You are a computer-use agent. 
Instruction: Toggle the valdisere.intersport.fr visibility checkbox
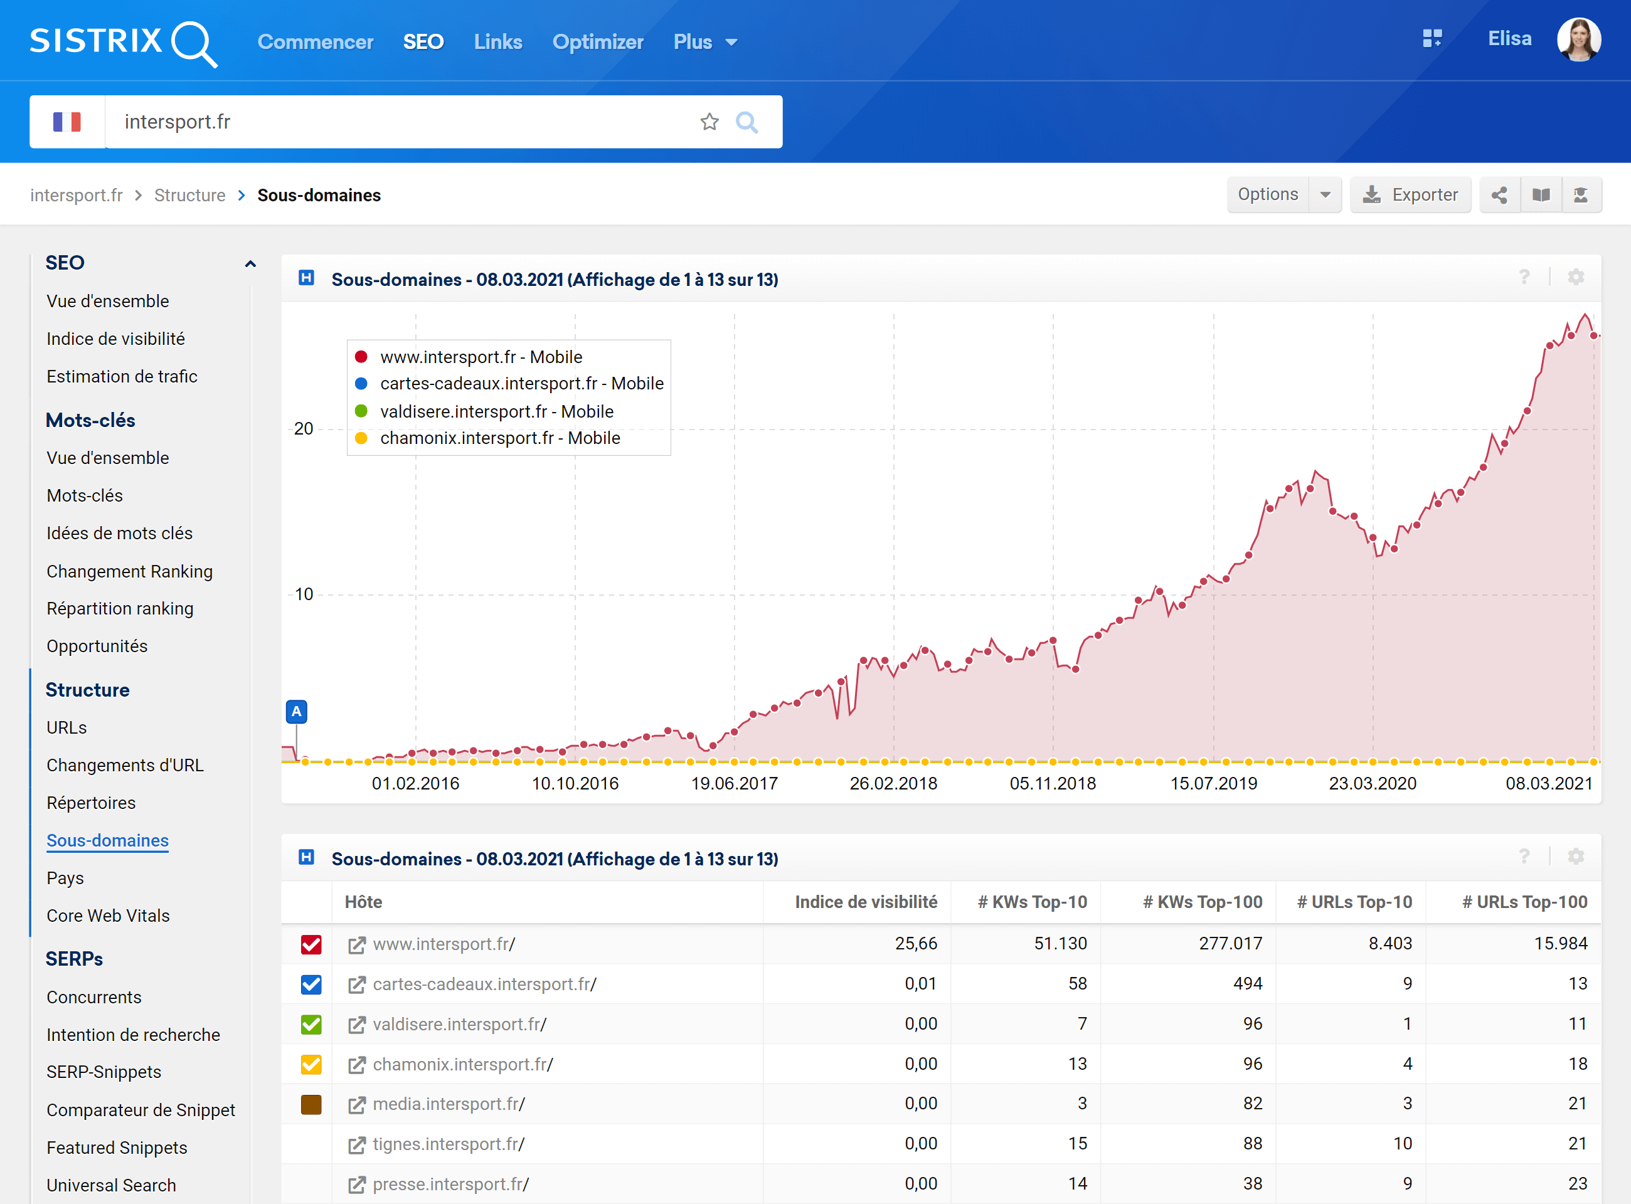pyautogui.click(x=311, y=1023)
